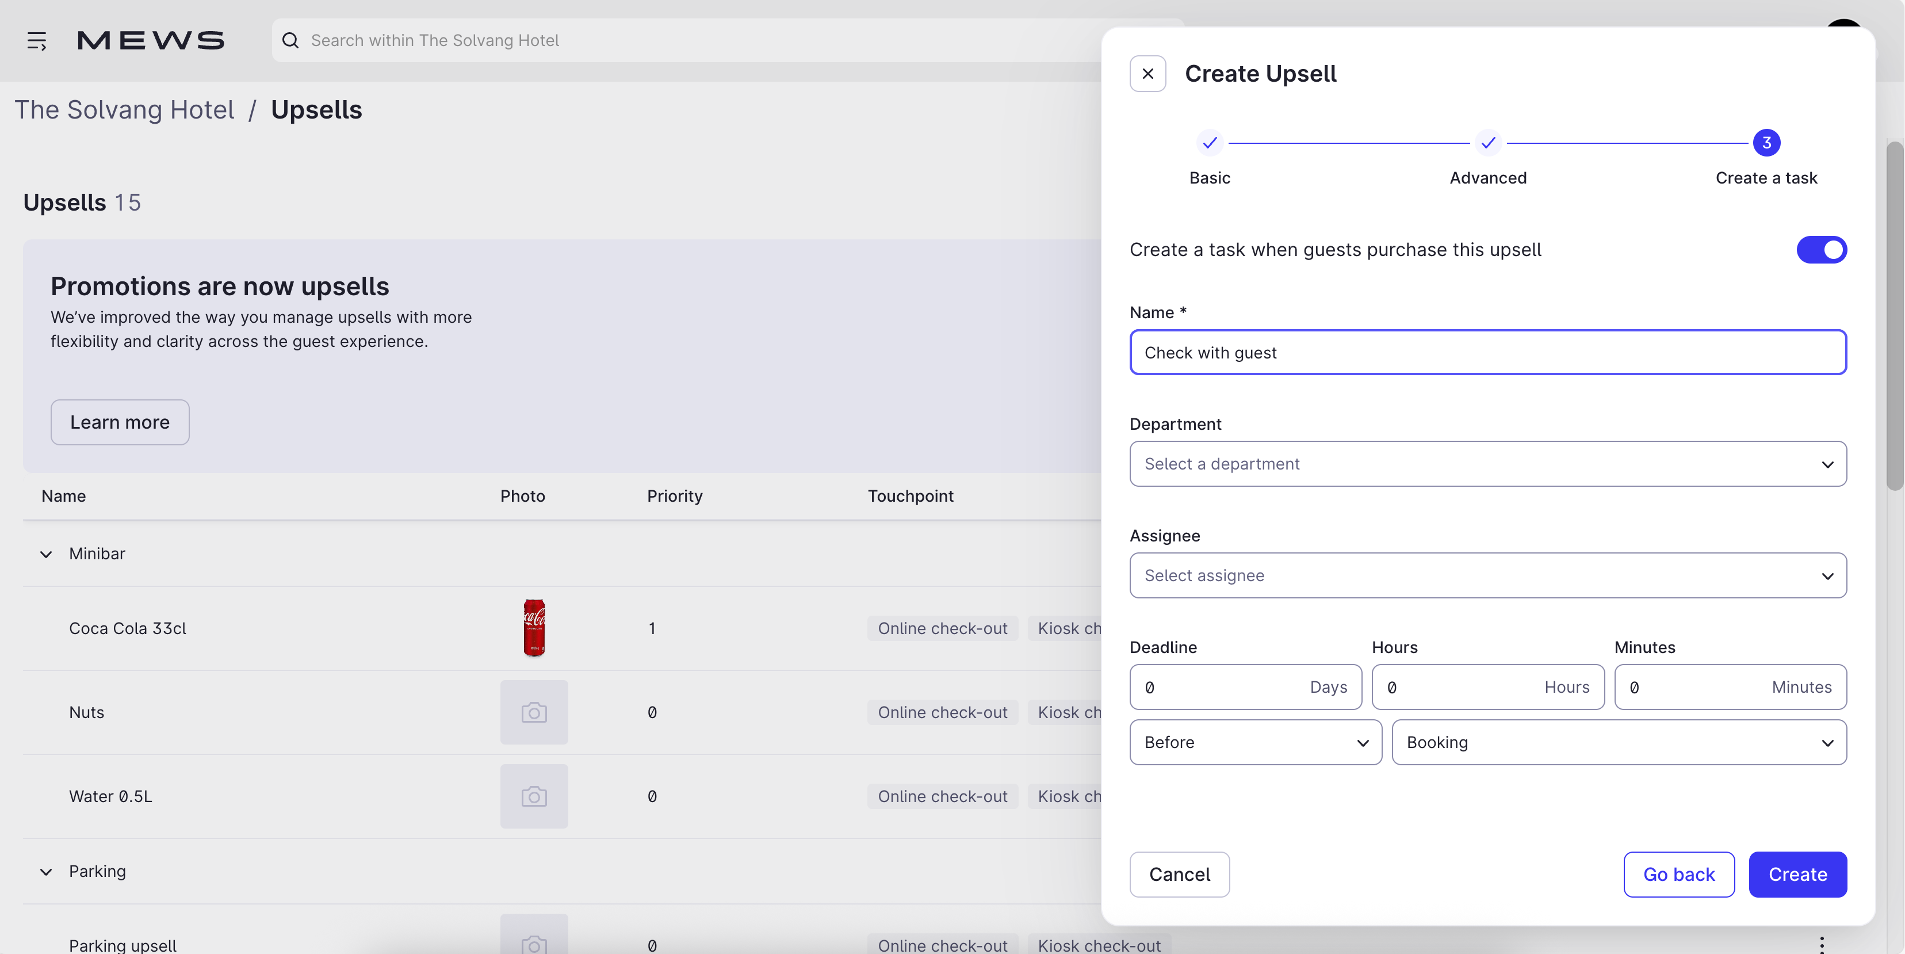The image size is (1905, 954).
Task: Open the three-dot menu for Parking upsell
Action: point(1822,944)
